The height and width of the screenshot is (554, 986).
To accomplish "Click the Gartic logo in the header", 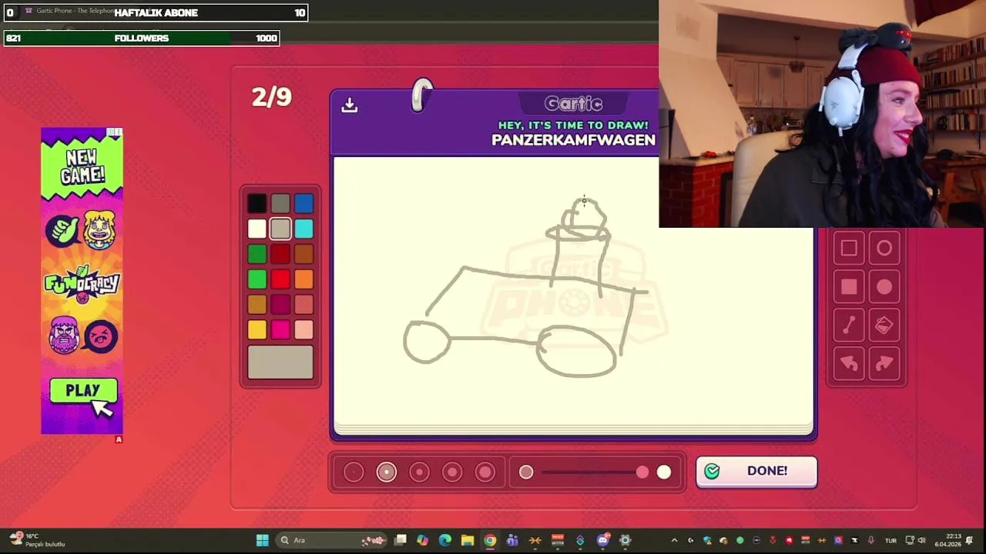I will pos(573,103).
